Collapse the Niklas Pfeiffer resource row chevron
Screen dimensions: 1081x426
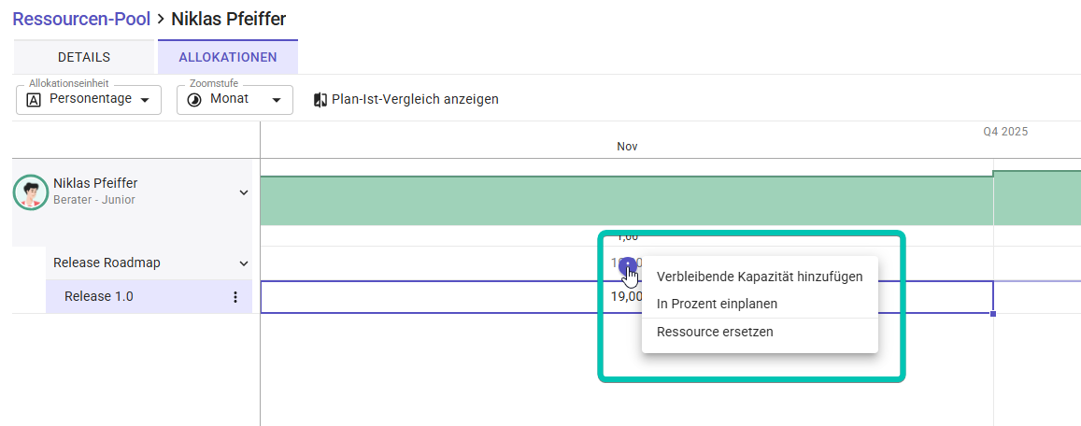tap(244, 192)
